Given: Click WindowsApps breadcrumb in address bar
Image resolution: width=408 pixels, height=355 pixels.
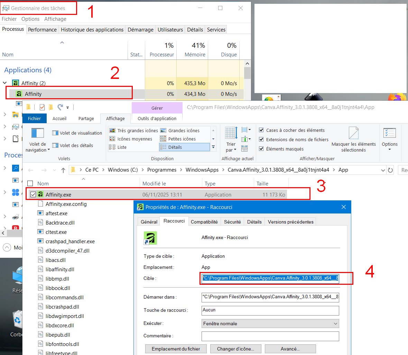Looking at the screenshot, I should tap(202, 170).
